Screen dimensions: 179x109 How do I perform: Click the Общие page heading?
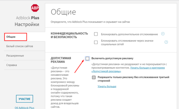click(63, 12)
